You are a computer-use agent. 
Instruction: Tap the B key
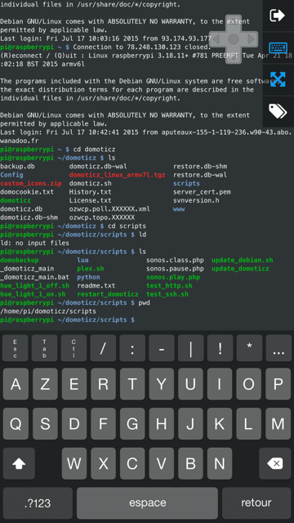(x=190, y=463)
